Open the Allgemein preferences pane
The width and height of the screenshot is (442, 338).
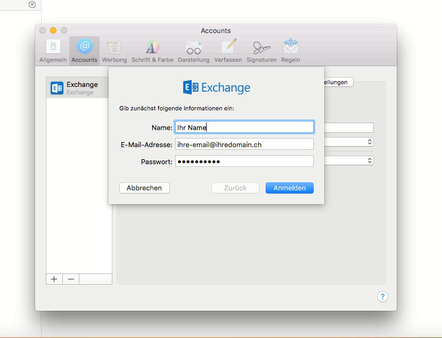(x=53, y=51)
